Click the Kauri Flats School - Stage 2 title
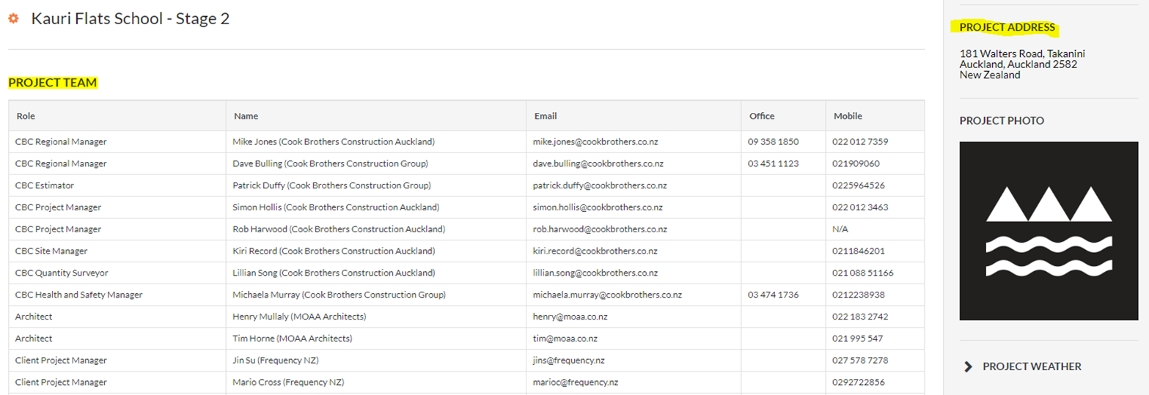Screen dimensions: 1149x395 point(131,19)
